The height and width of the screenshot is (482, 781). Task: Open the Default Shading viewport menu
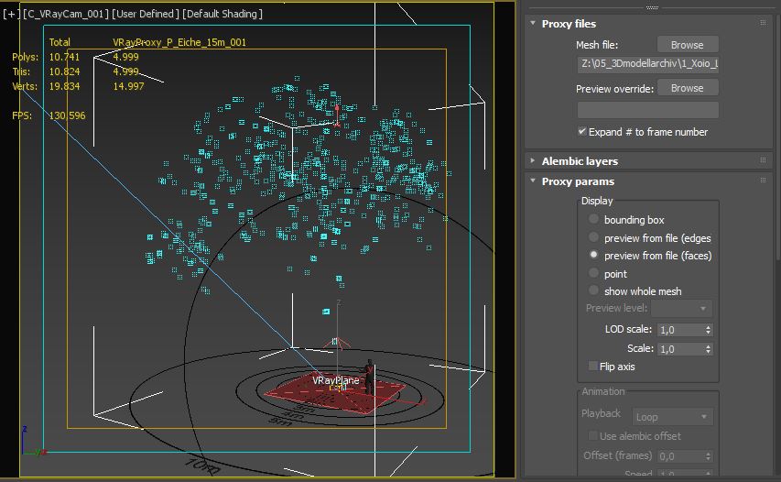(222, 14)
